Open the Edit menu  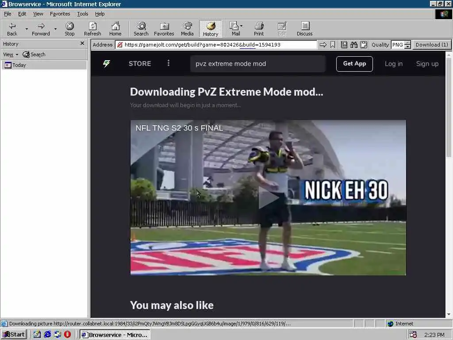22,14
